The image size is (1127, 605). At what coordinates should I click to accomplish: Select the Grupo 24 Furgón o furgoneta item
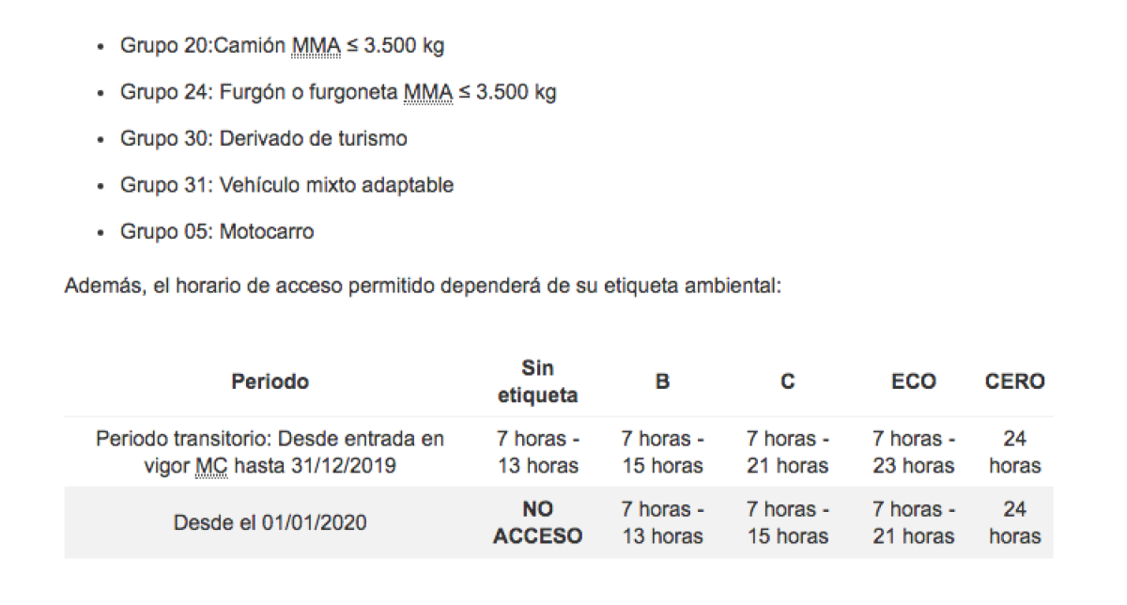click(338, 92)
